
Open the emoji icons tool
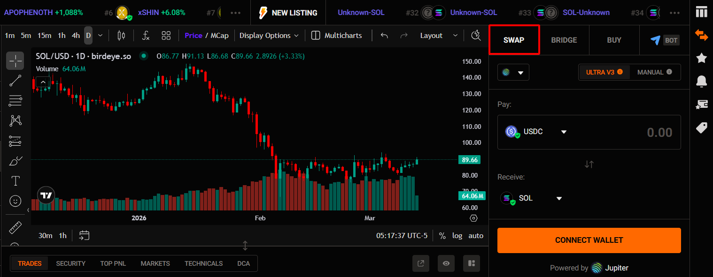point(15,201)
